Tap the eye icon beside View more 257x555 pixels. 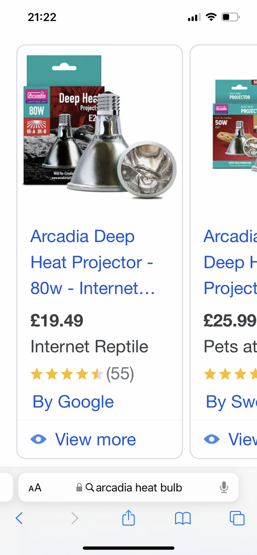(x=38, y=439)
